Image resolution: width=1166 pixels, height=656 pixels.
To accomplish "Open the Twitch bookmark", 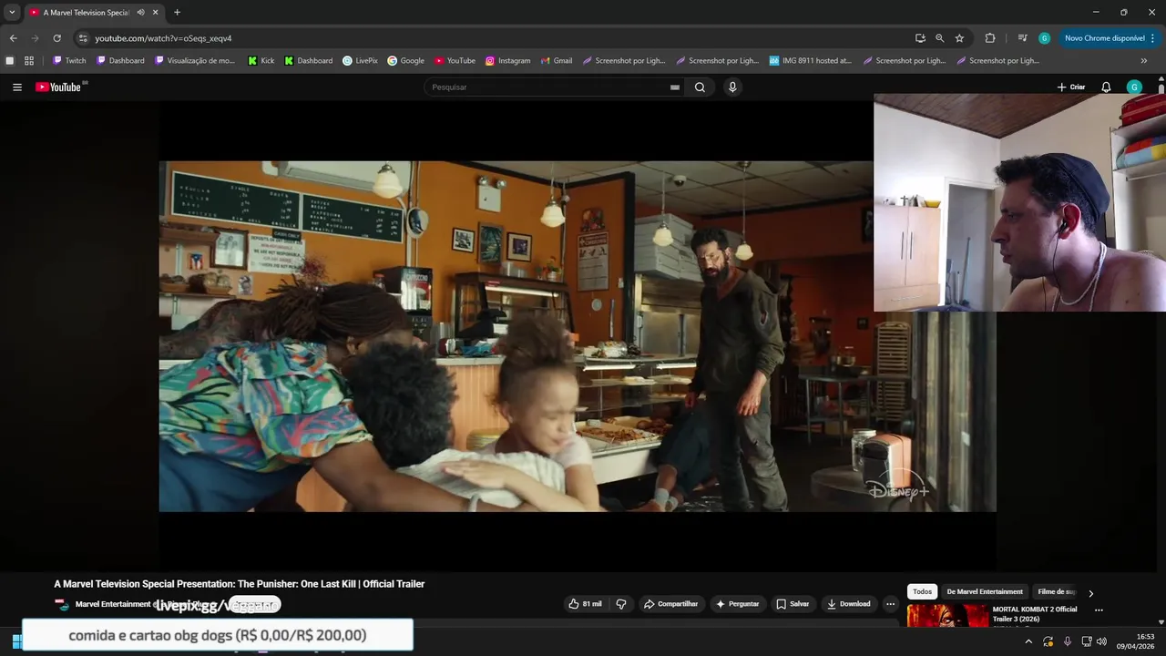I will pos(69,61).
